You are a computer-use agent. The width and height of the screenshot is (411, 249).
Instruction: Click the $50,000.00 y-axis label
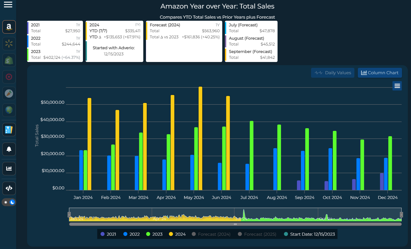point(52,102)
